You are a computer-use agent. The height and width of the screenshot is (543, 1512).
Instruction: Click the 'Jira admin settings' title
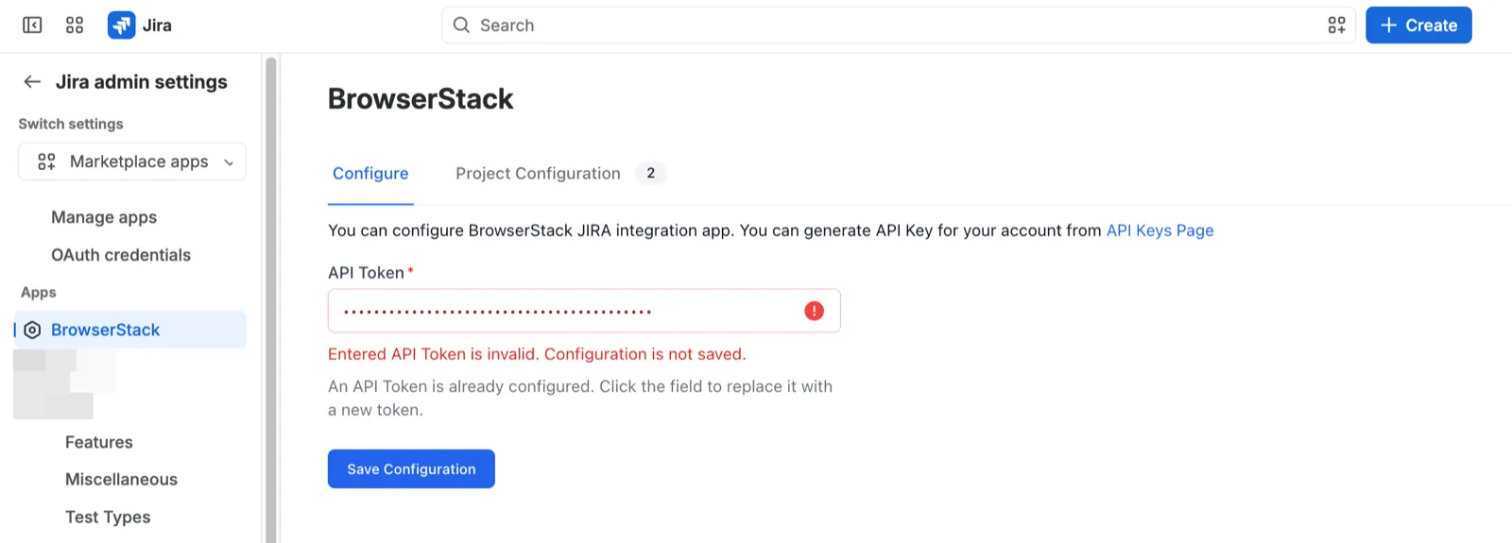(x=142, y=82)
